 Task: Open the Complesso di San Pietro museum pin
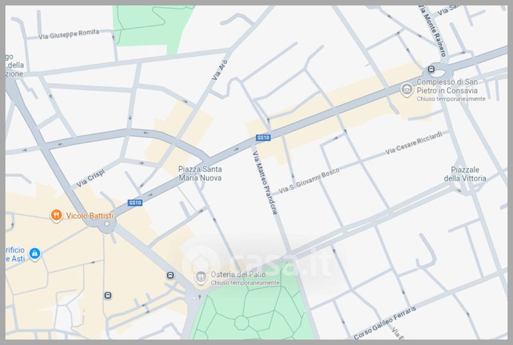406,90
